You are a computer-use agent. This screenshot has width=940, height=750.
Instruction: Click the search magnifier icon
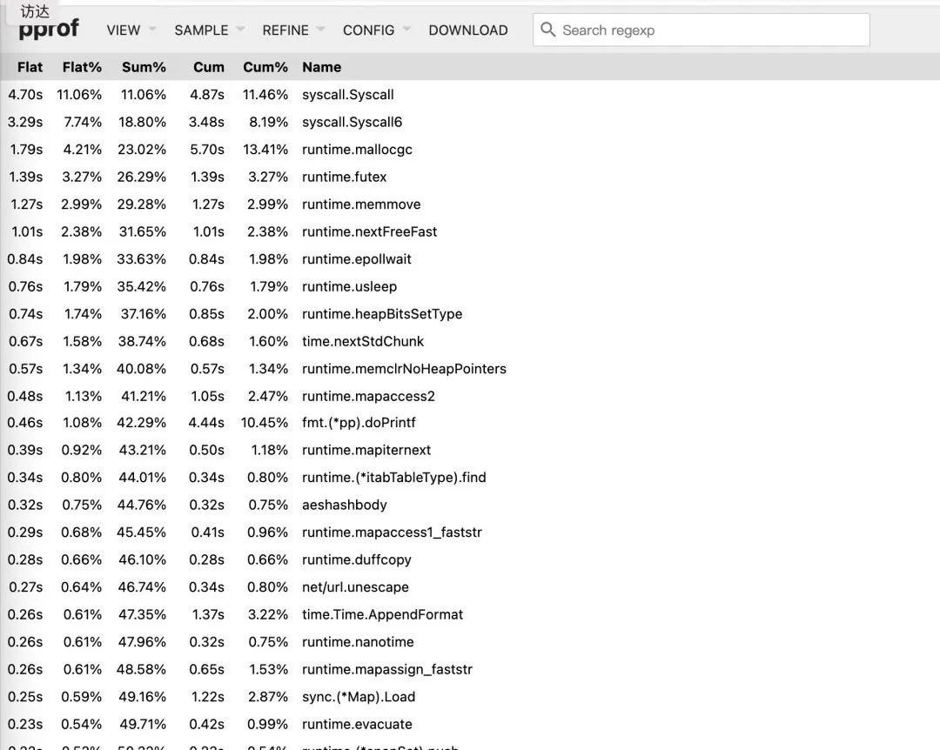coord(547,30)
